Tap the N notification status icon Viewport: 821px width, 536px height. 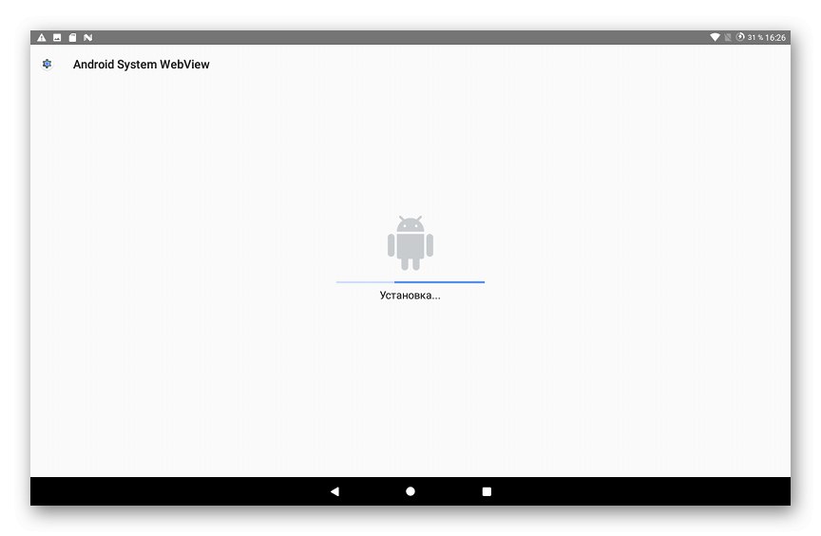point(88,37)
